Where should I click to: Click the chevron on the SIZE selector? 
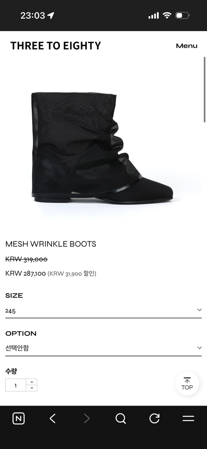pyautogui.click(x=200, y=310)
